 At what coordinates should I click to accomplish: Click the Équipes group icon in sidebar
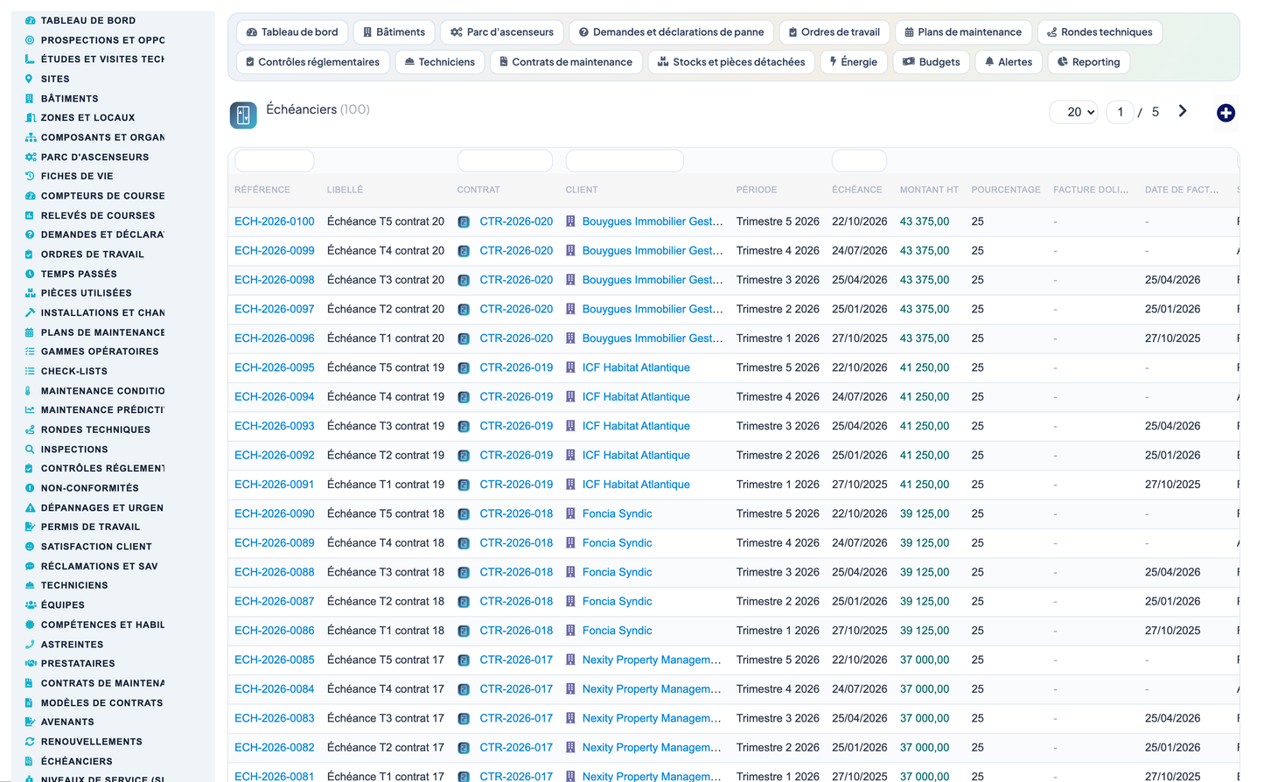point(30,605)
